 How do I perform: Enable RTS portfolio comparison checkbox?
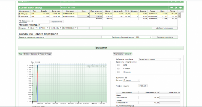[118, 65]
